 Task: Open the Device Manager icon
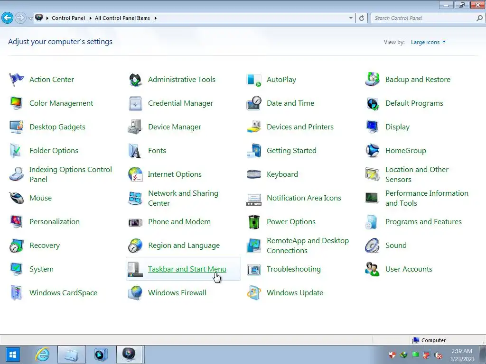coord(135,127)
